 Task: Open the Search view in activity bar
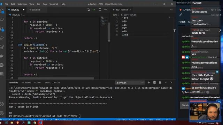click(2, 19)
